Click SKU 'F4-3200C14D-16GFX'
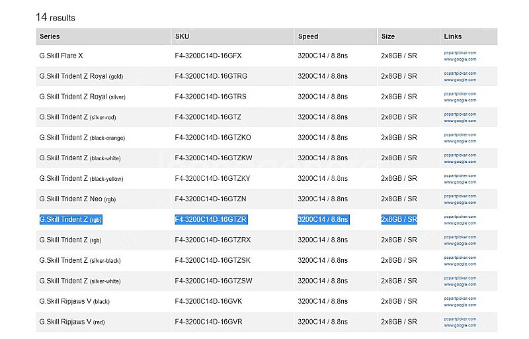 point(208,56)
